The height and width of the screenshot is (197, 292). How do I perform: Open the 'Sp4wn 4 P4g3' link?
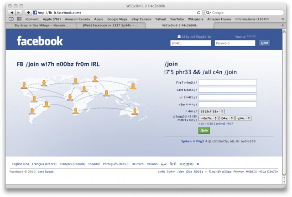pos(193,141)
